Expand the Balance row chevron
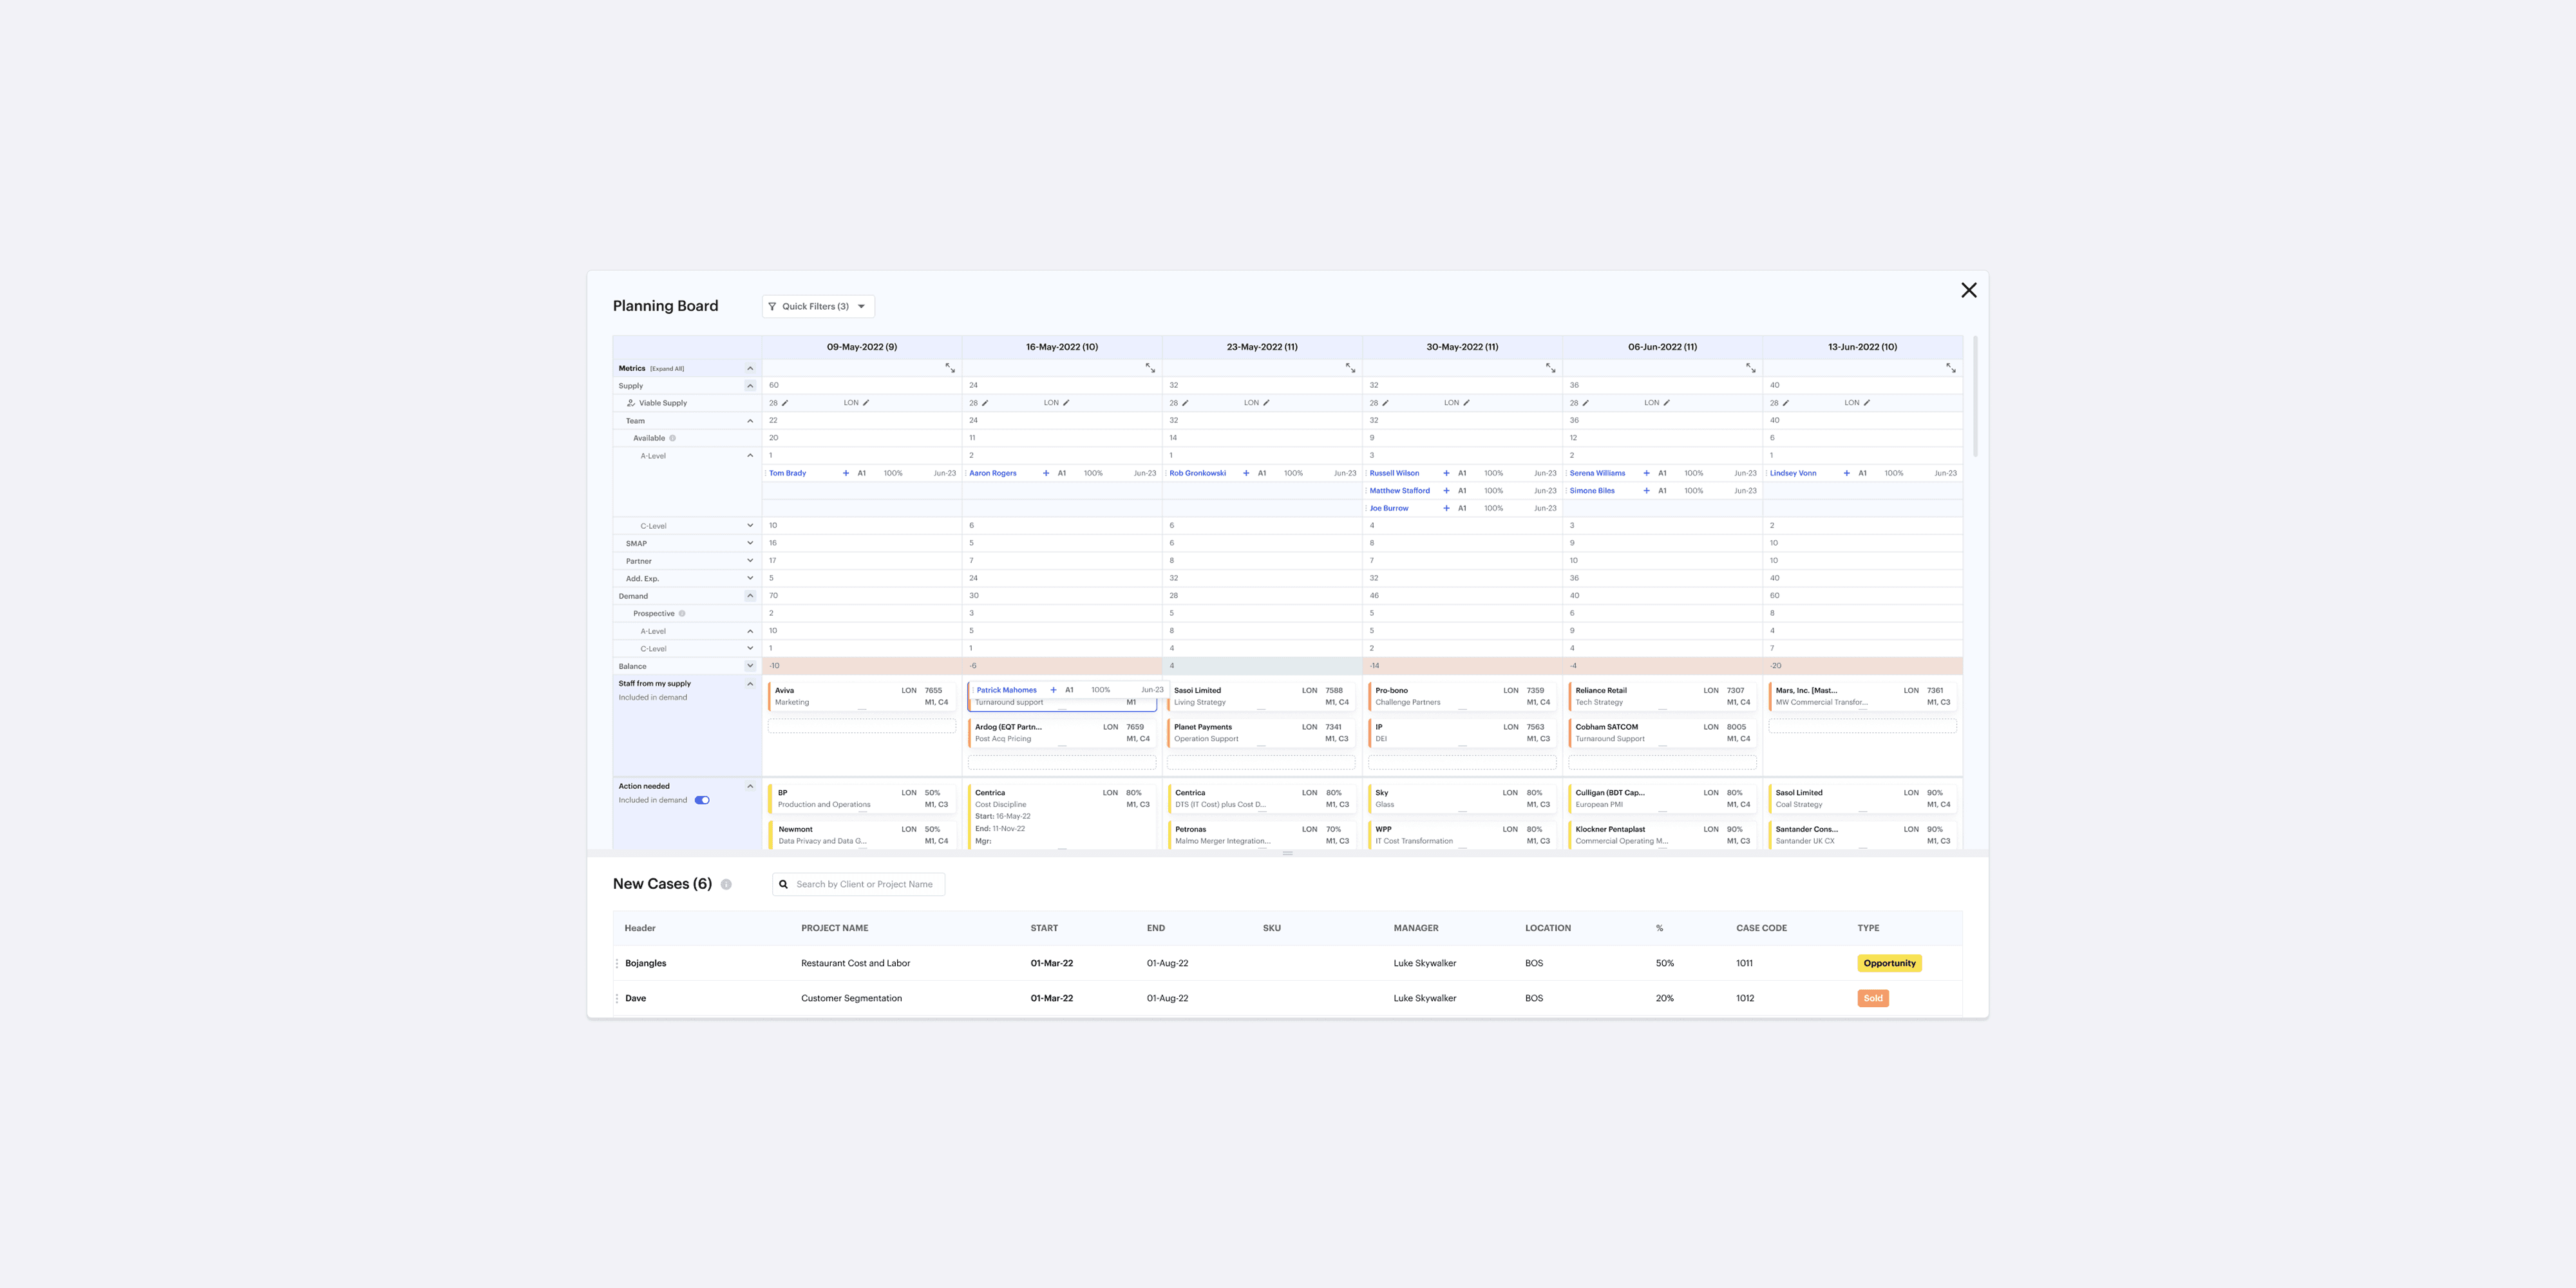Viewport: 2576px width, 1288px height. pyautogui.click(x=750, y=666)
